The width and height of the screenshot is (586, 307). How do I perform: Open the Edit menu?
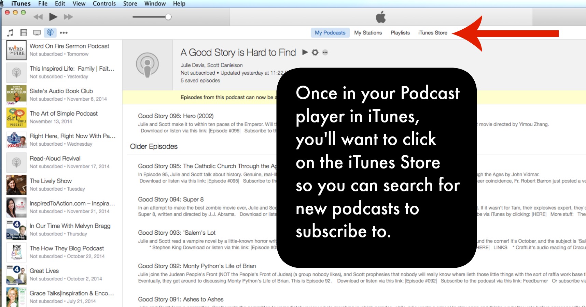point(60,3)
